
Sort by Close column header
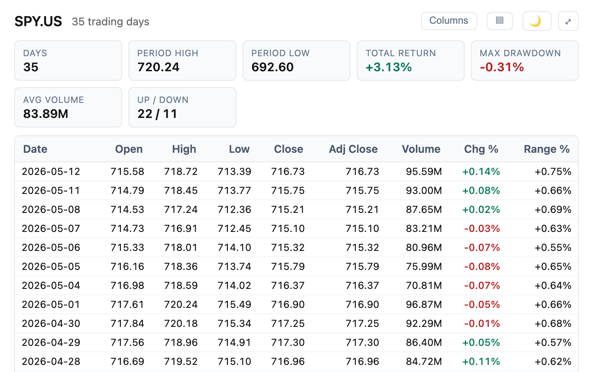point(289,149)
